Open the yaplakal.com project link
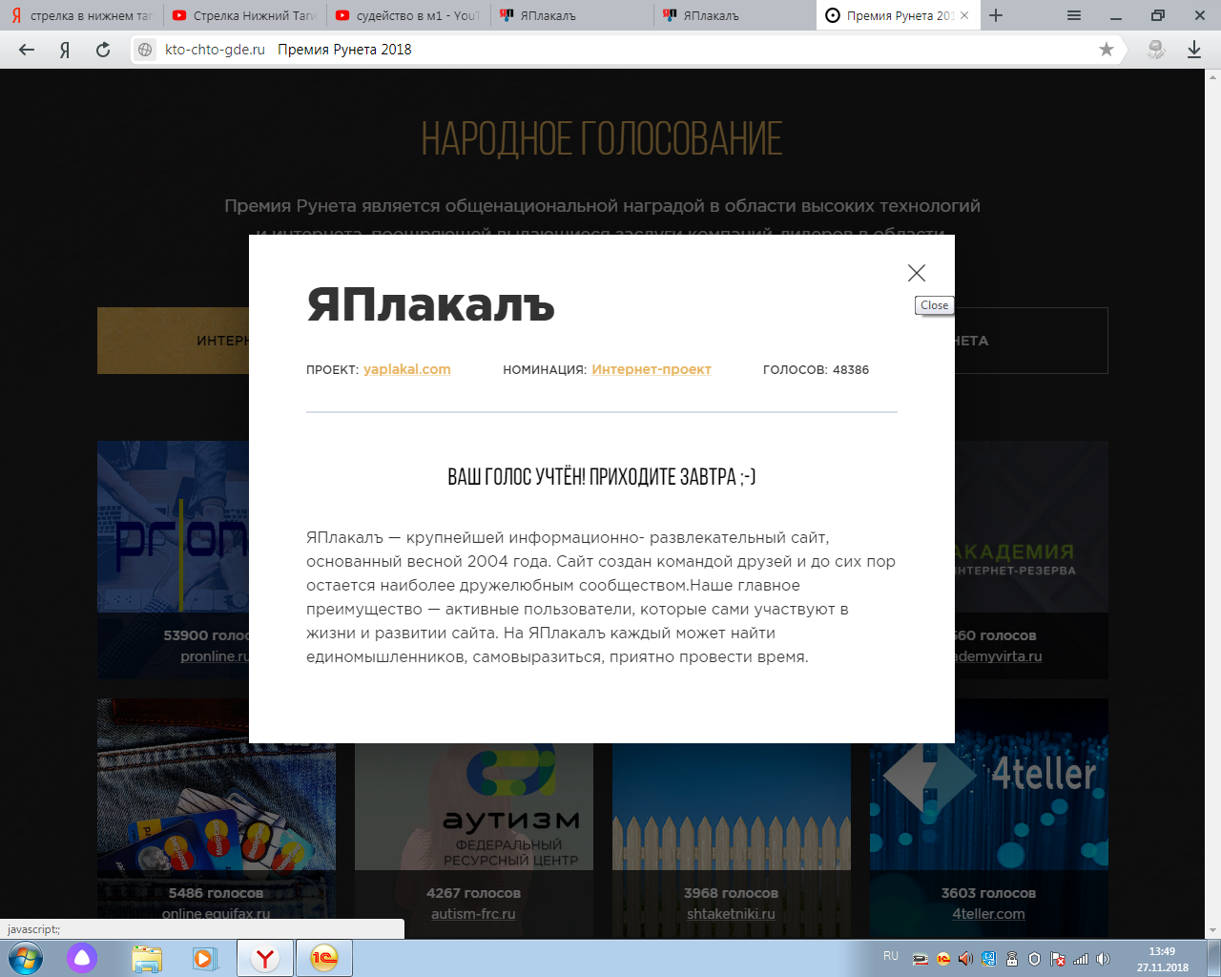The image size is (1221, 977). coord(407,369)
